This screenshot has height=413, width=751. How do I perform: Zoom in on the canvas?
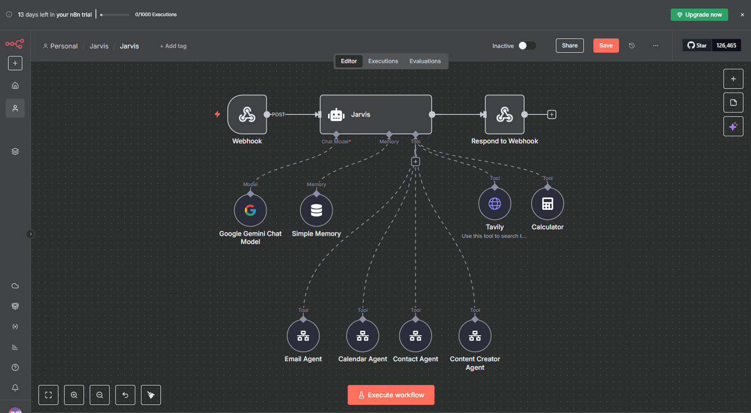(x=74, y=395)
